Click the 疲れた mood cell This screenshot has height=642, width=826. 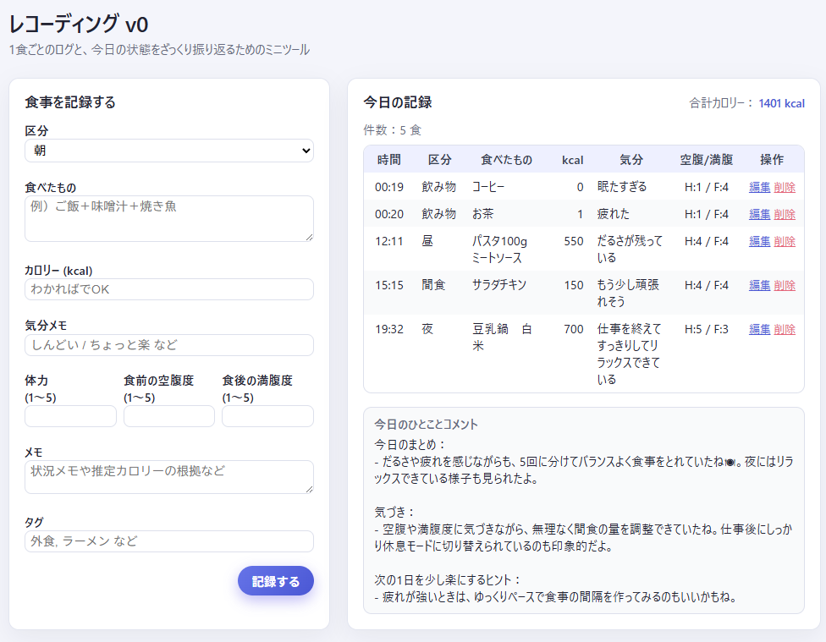tap(614, 214)
